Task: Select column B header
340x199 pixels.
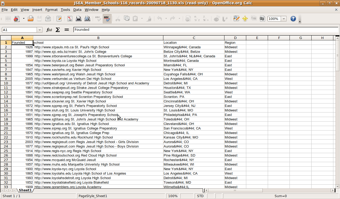Action: pos(98,38)
